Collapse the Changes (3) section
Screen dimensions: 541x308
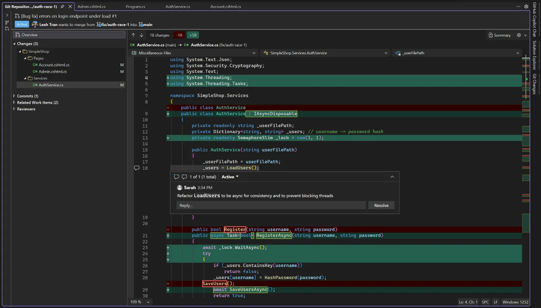[x=14, y=44]
